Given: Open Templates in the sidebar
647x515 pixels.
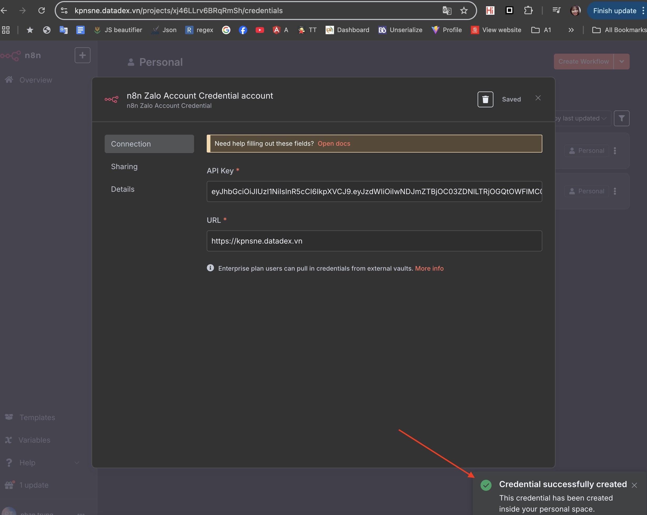Looking at the screenshot, I should pos(30,417).
